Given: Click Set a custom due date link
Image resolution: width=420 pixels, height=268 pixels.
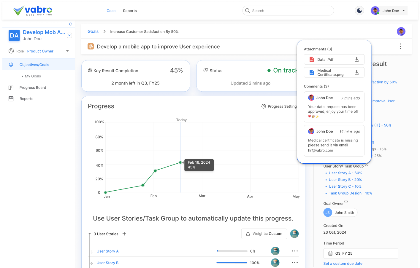Looking at the screenshot, I should 343,264.
